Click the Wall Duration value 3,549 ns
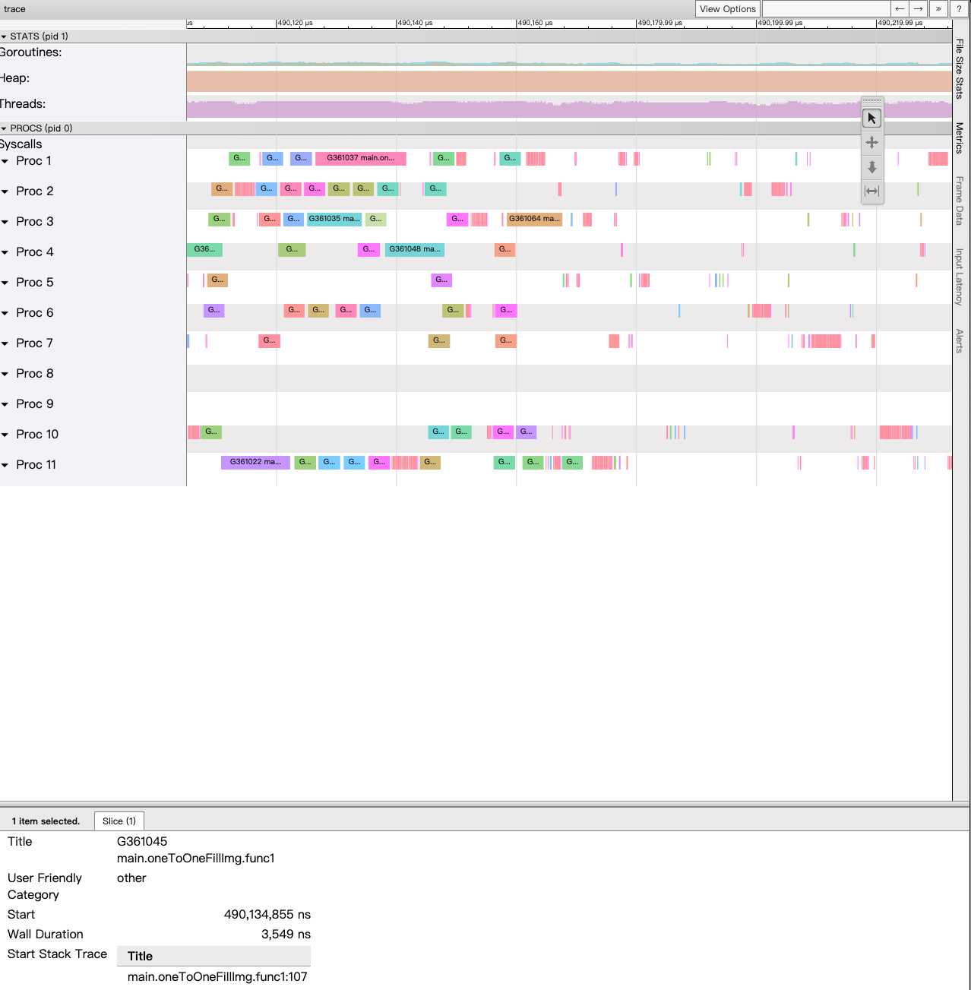The height and width of the screenshot is (990, 971). pyautogui.click(x=286, y=935)
